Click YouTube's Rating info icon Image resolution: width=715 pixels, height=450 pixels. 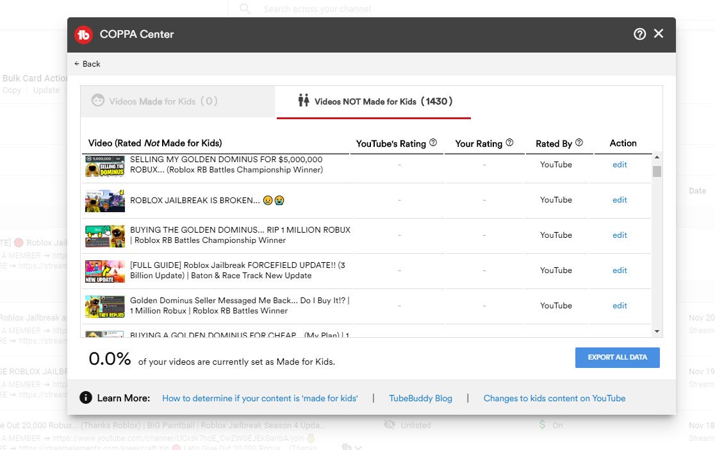click(x=433, y=143)
